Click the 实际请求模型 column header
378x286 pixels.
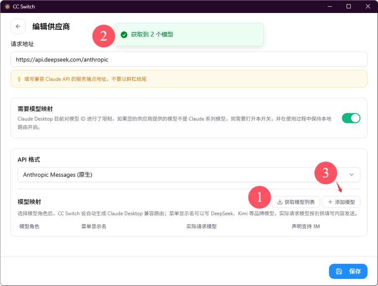(202, 227)
